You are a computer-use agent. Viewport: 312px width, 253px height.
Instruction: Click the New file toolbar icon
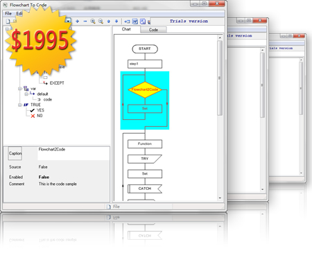[x=8, y=21]
